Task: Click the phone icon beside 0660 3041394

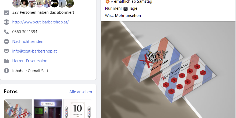Action: [x=6, y=32]
